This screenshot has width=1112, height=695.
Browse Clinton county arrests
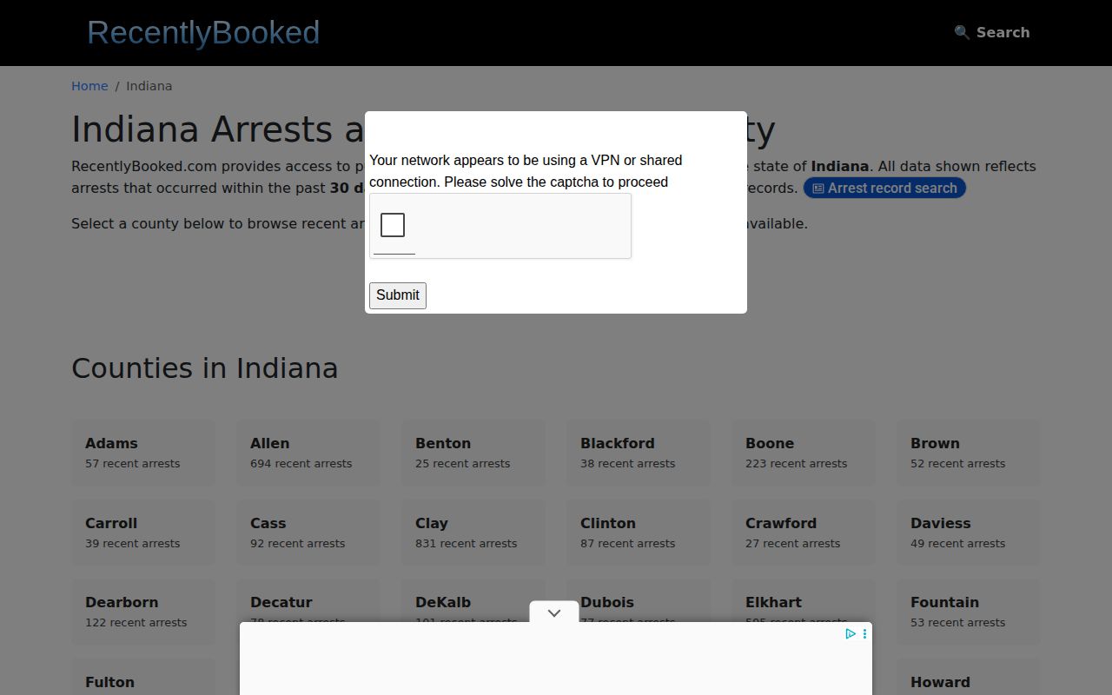[x=639, y=533]
